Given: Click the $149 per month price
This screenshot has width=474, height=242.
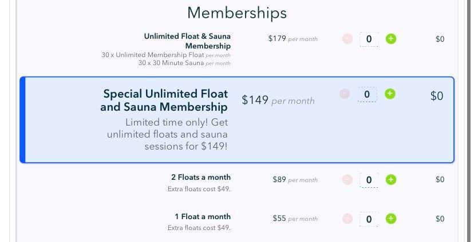Looking at the screenshot, I should (x=278, y=100).
